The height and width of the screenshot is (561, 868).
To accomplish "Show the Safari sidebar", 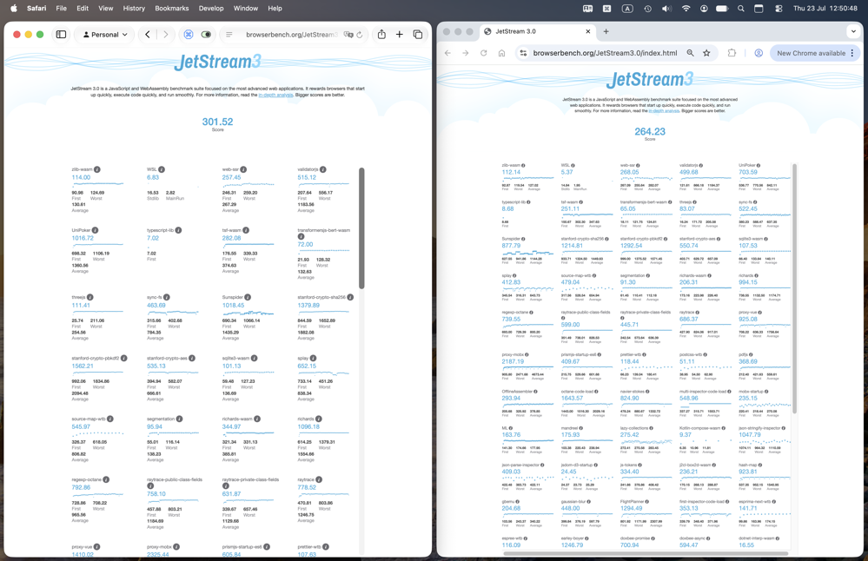I will (61, 34).
